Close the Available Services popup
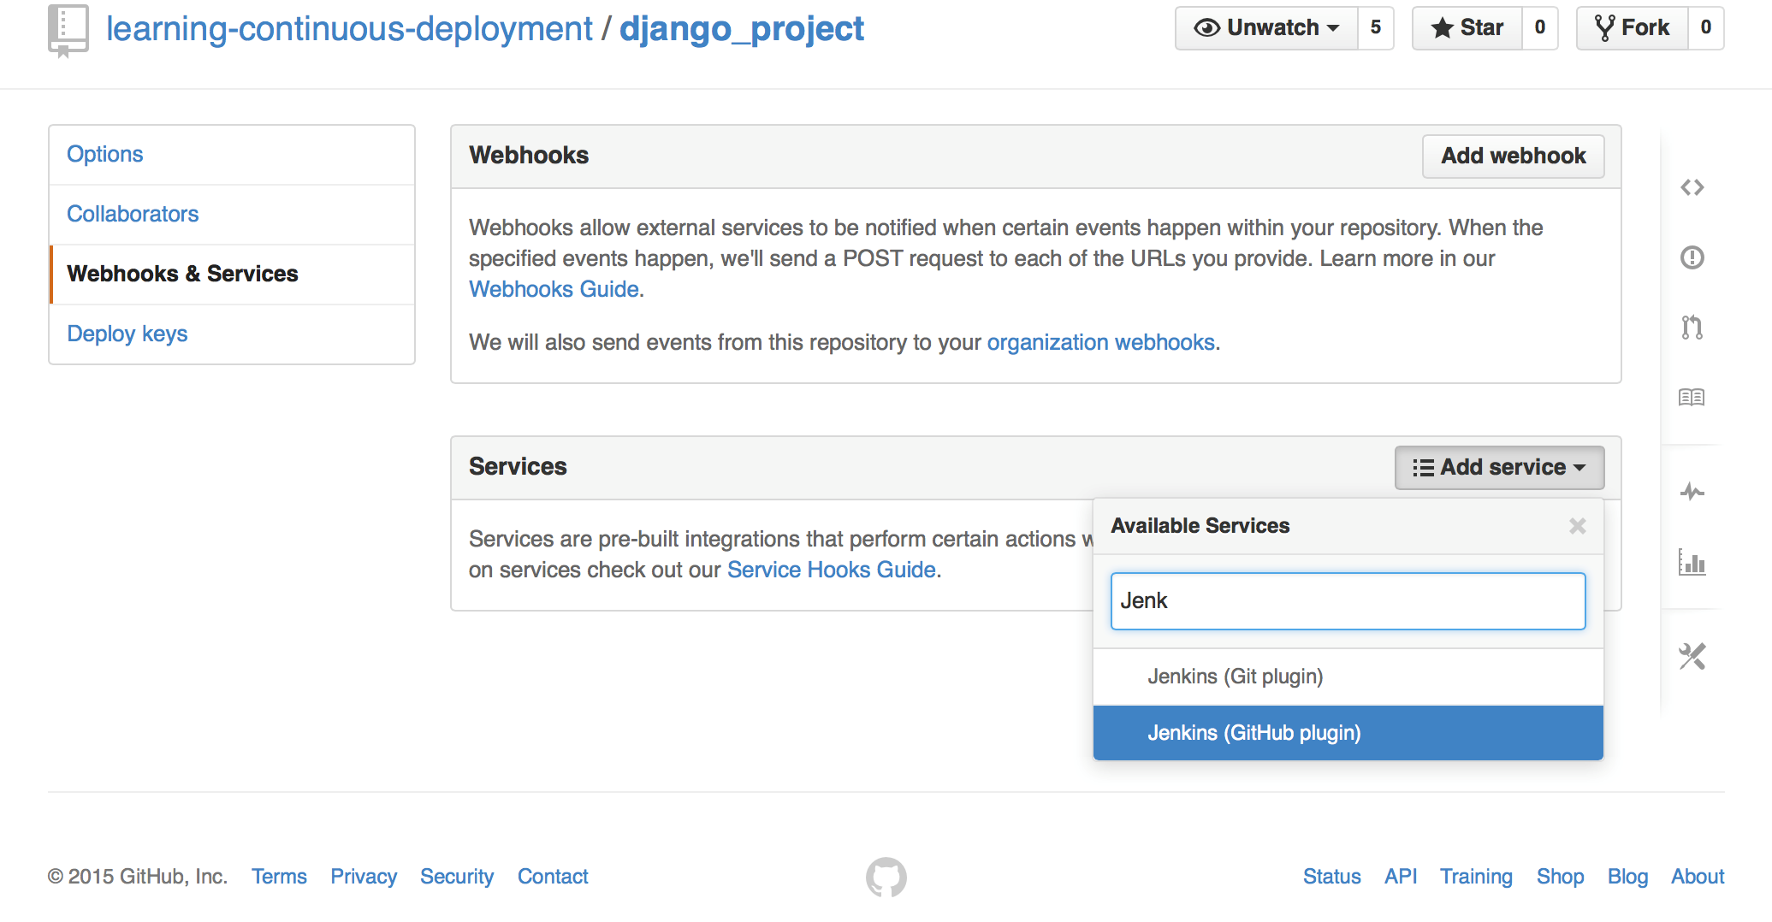The height and width of the screenshot is (922, 1772). 1577,526
